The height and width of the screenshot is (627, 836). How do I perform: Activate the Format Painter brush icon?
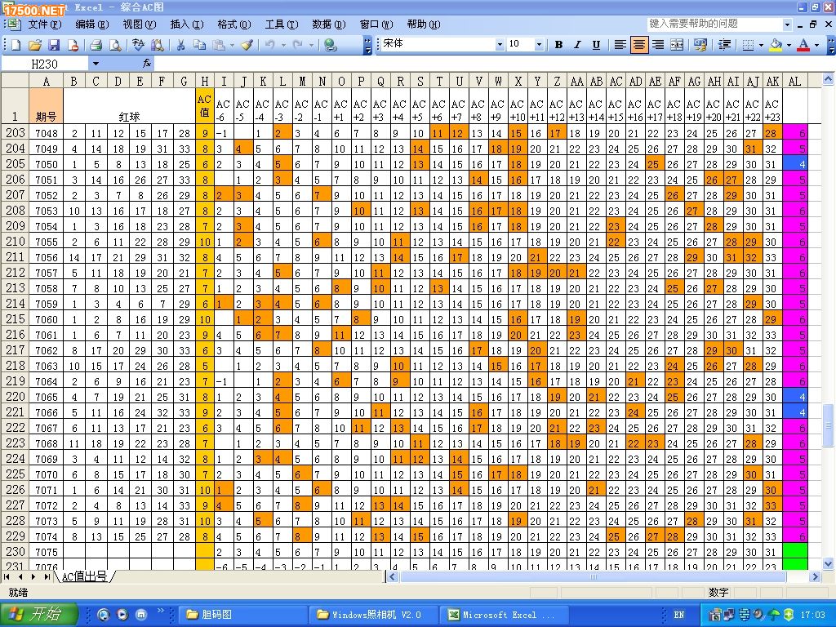(x=247, y=46)
